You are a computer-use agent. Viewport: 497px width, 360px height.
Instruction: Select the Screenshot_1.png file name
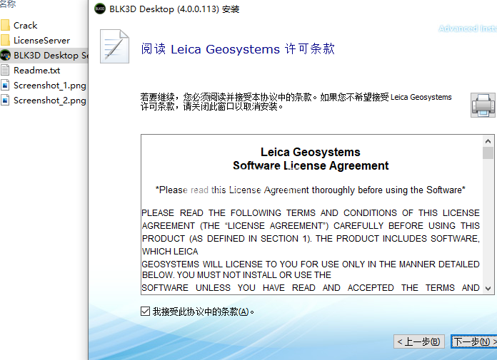(50, 86)
